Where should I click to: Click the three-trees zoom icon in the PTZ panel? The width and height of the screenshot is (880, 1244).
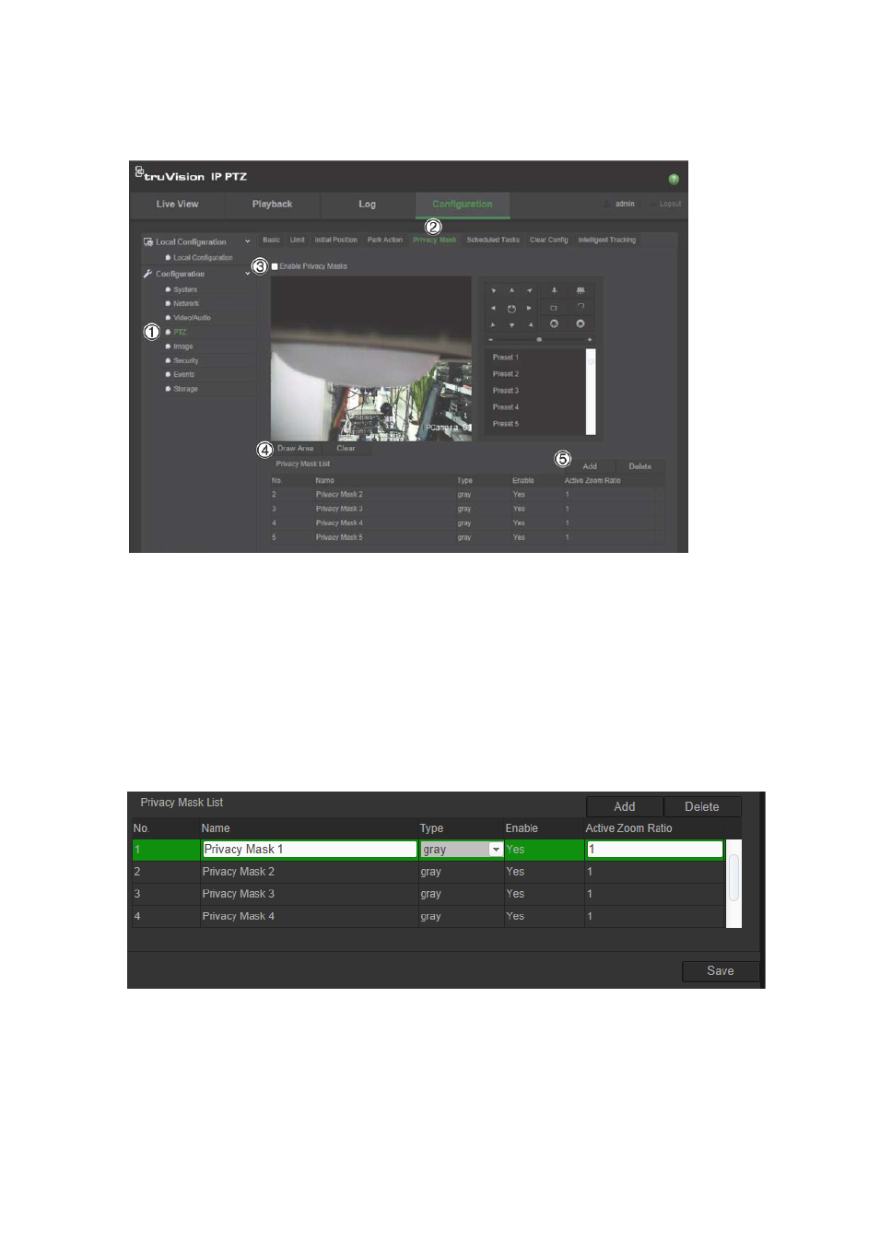click(581, 290)
